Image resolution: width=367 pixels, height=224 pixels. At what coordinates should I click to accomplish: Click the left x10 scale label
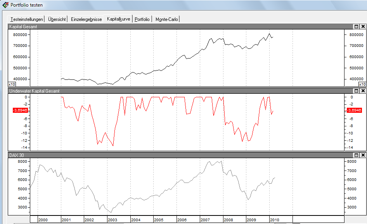coord(12,84)
